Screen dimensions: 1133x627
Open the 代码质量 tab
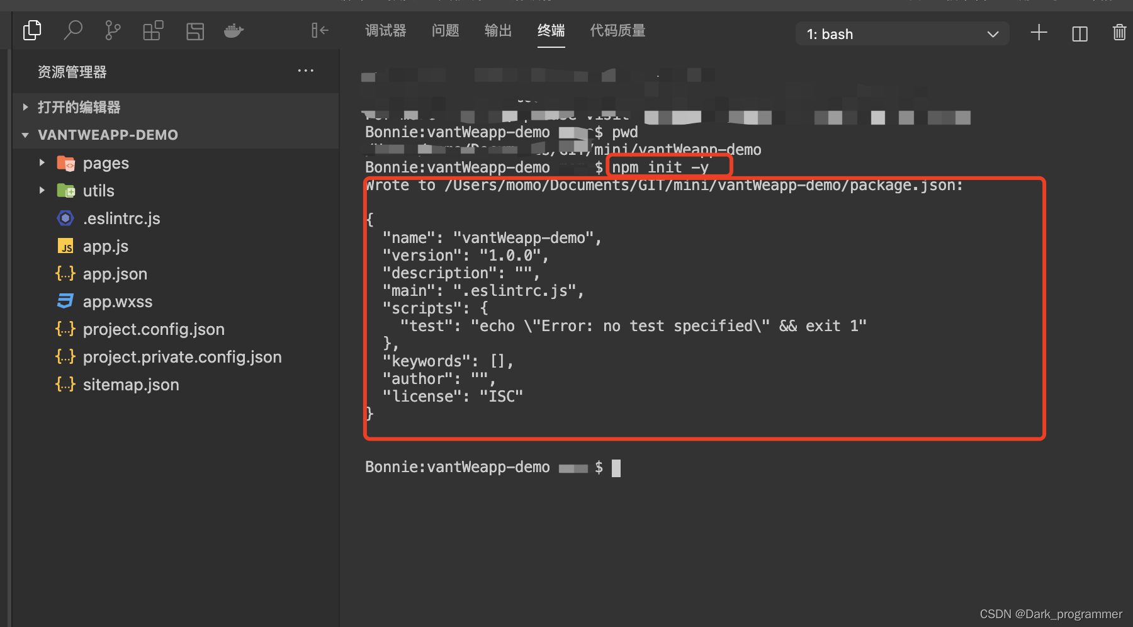coord(617,30)
